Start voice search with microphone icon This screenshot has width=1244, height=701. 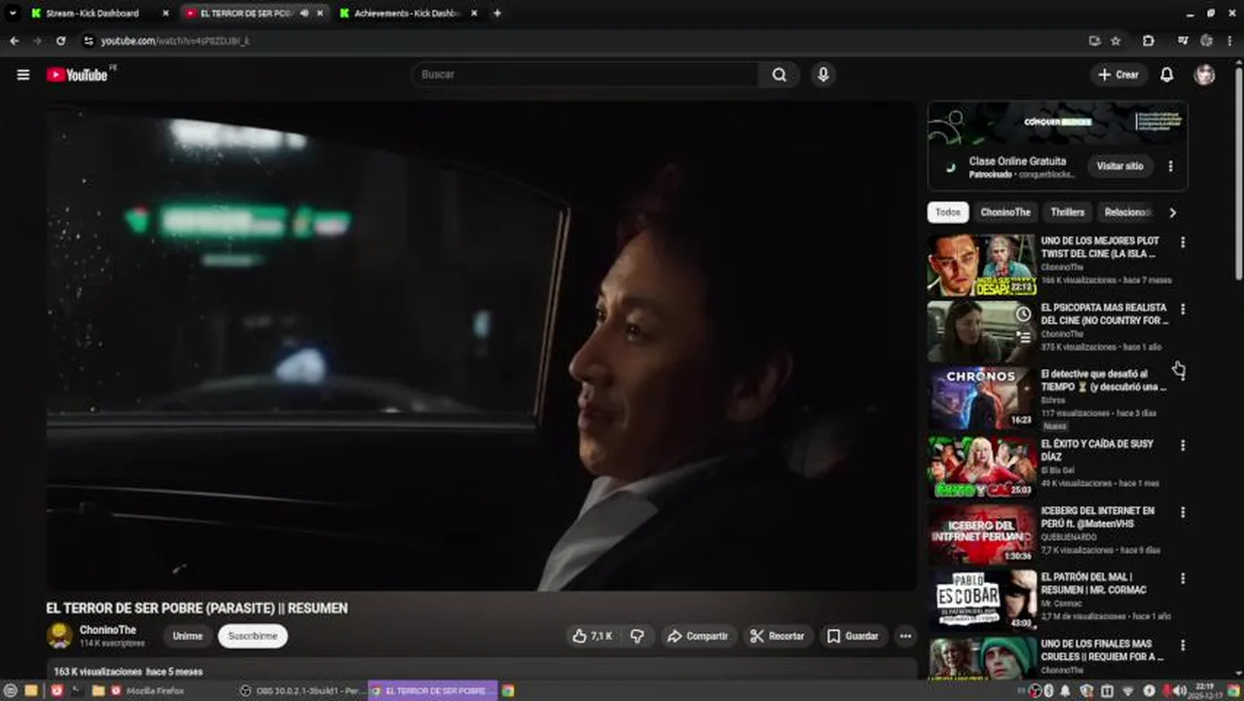823,75
